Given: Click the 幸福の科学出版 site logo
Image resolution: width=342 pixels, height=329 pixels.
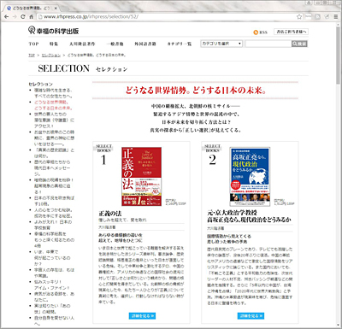Looking at the screenshot, I should [x=54, y=30].
